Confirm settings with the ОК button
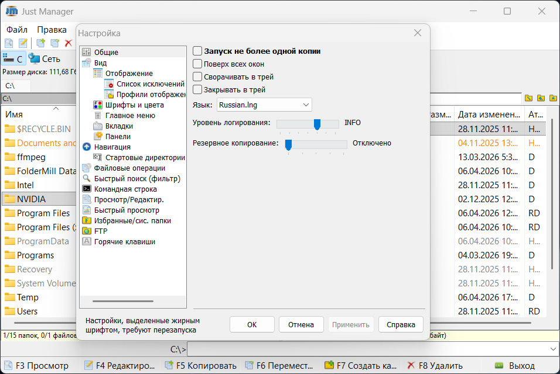This screenshot has height=374, width=560. [252, 324]
